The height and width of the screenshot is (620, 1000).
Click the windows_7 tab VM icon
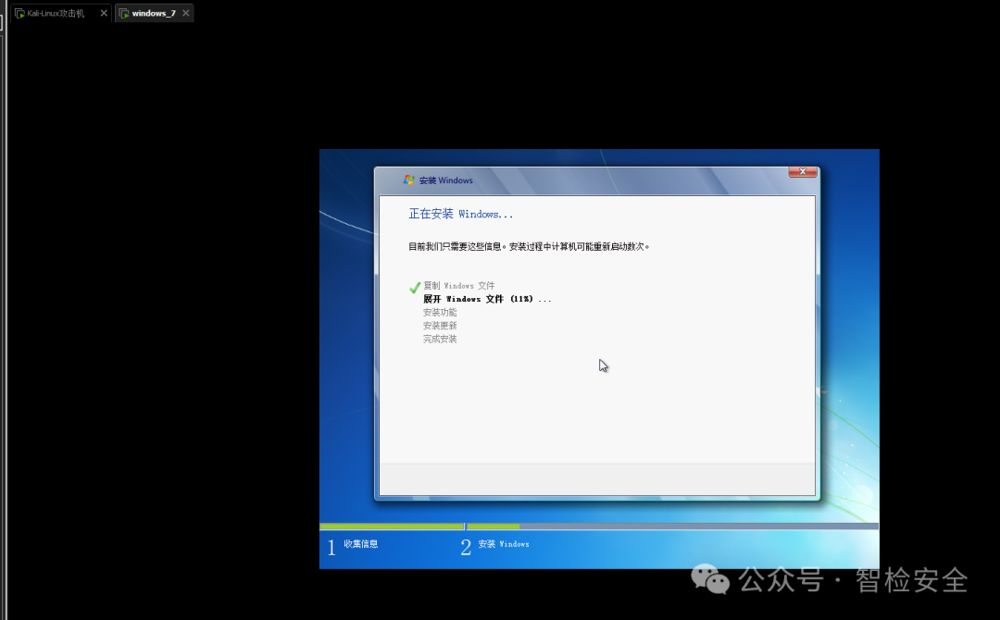[x=124, y=13]
